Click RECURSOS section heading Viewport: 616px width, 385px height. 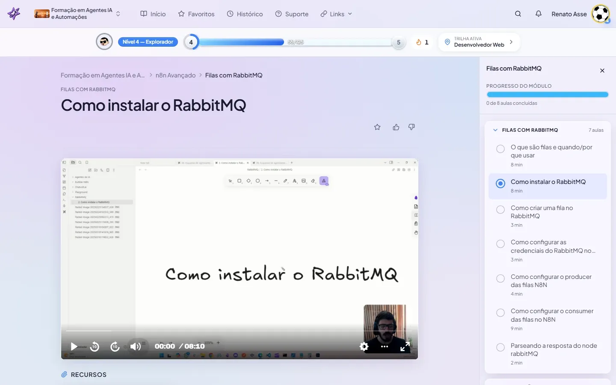[89, 375]
